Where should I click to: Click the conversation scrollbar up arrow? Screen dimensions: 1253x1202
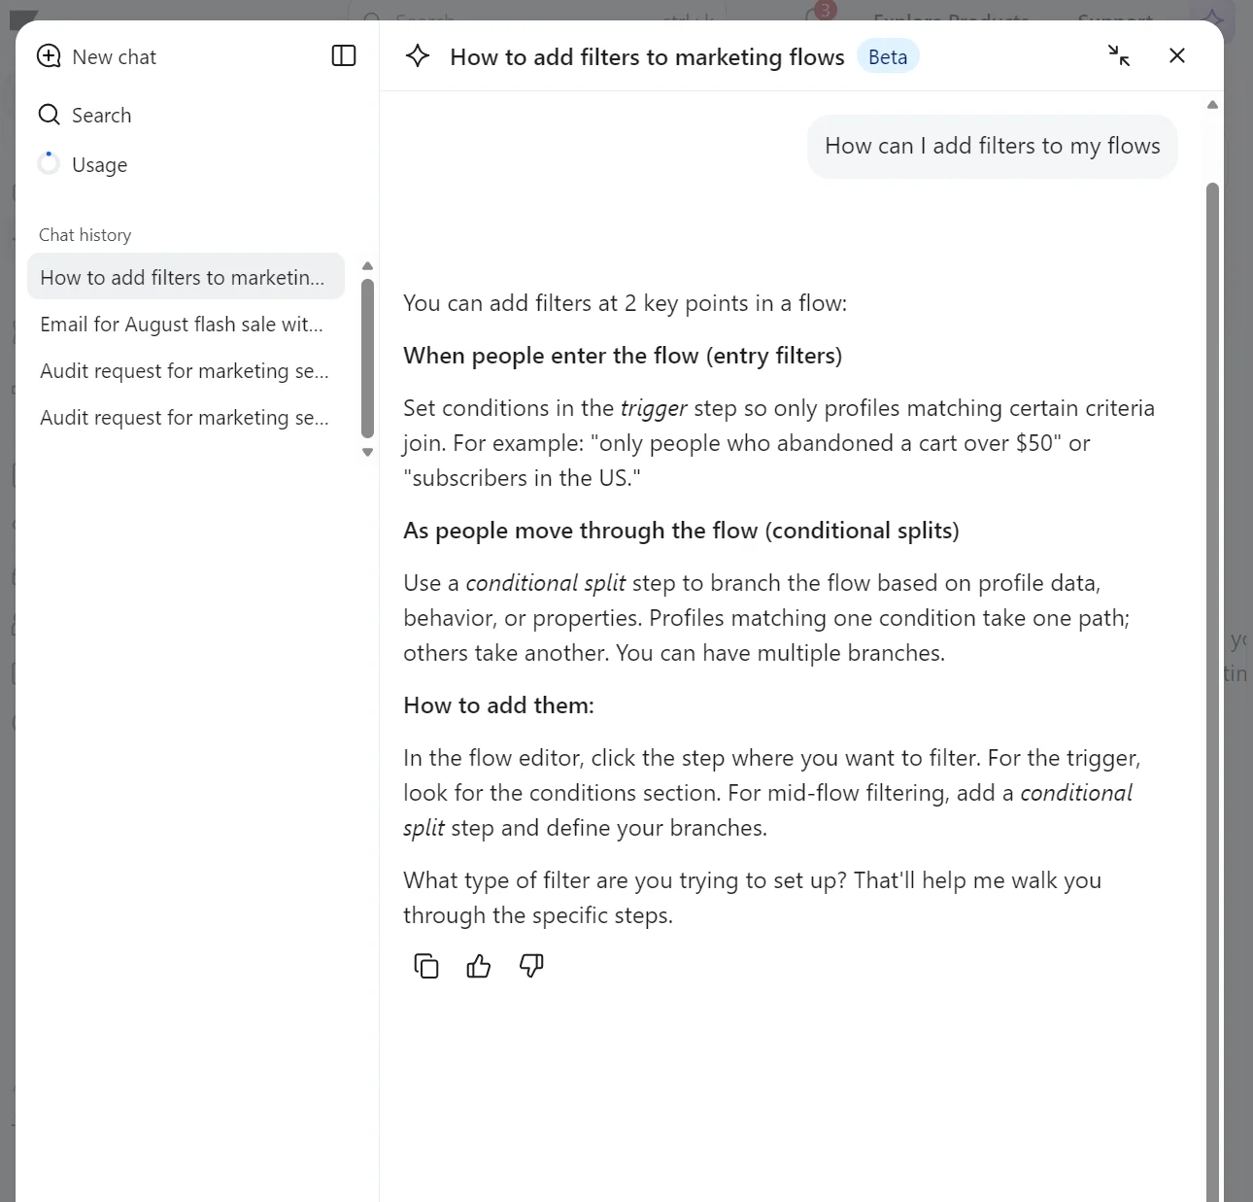1212,104
